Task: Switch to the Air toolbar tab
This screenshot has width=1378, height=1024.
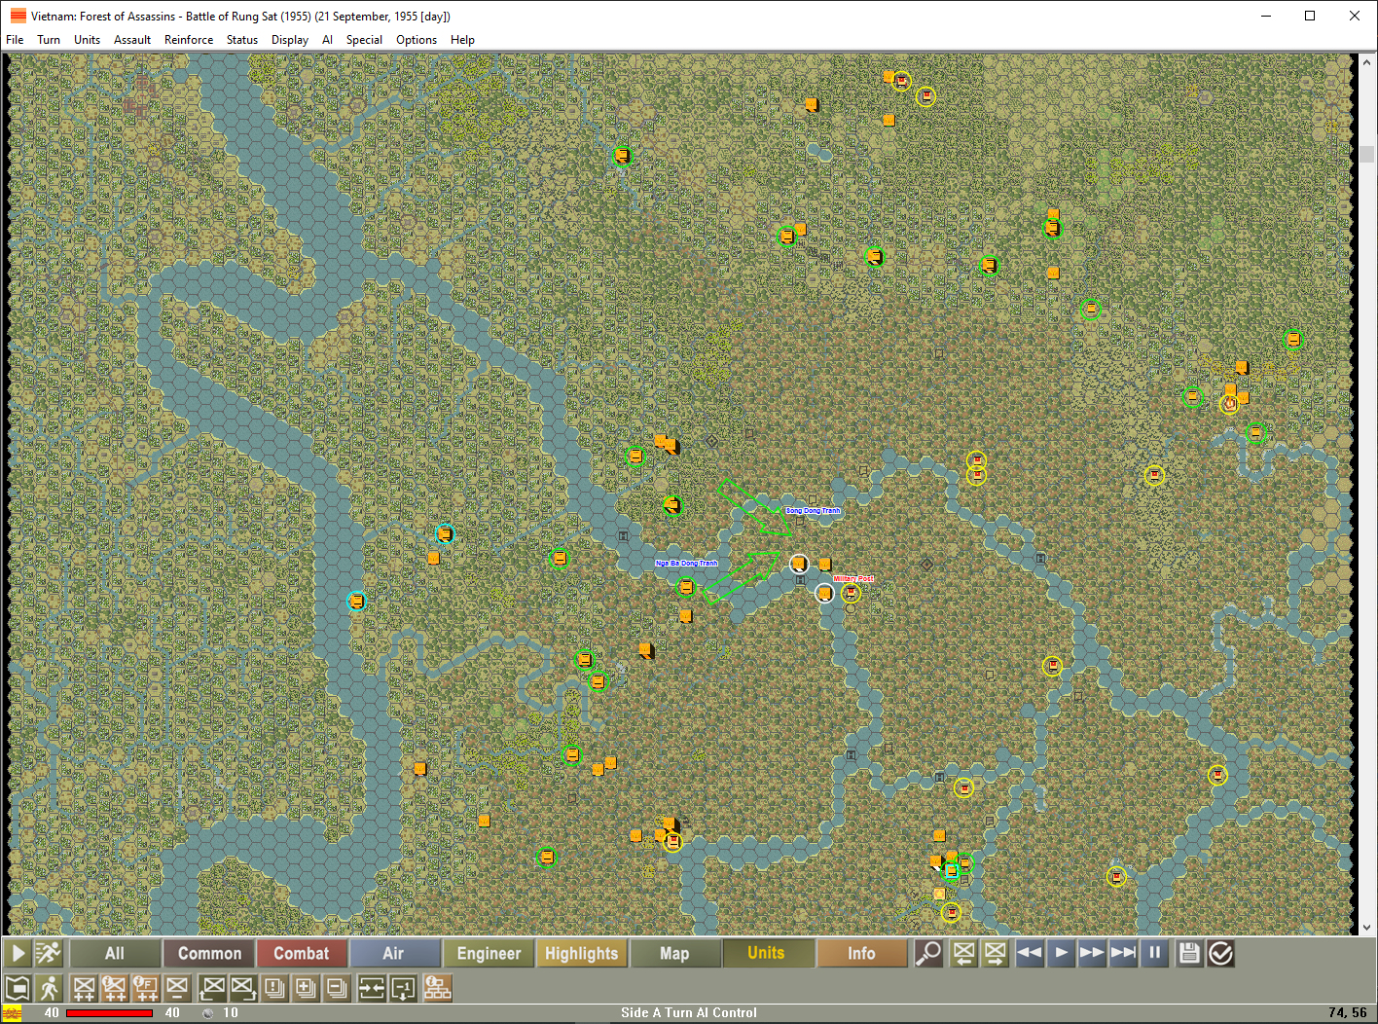Action: coord(393,953)
